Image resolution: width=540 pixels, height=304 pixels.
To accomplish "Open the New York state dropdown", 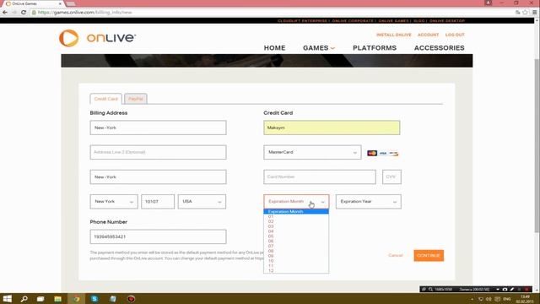I will 114,202.
